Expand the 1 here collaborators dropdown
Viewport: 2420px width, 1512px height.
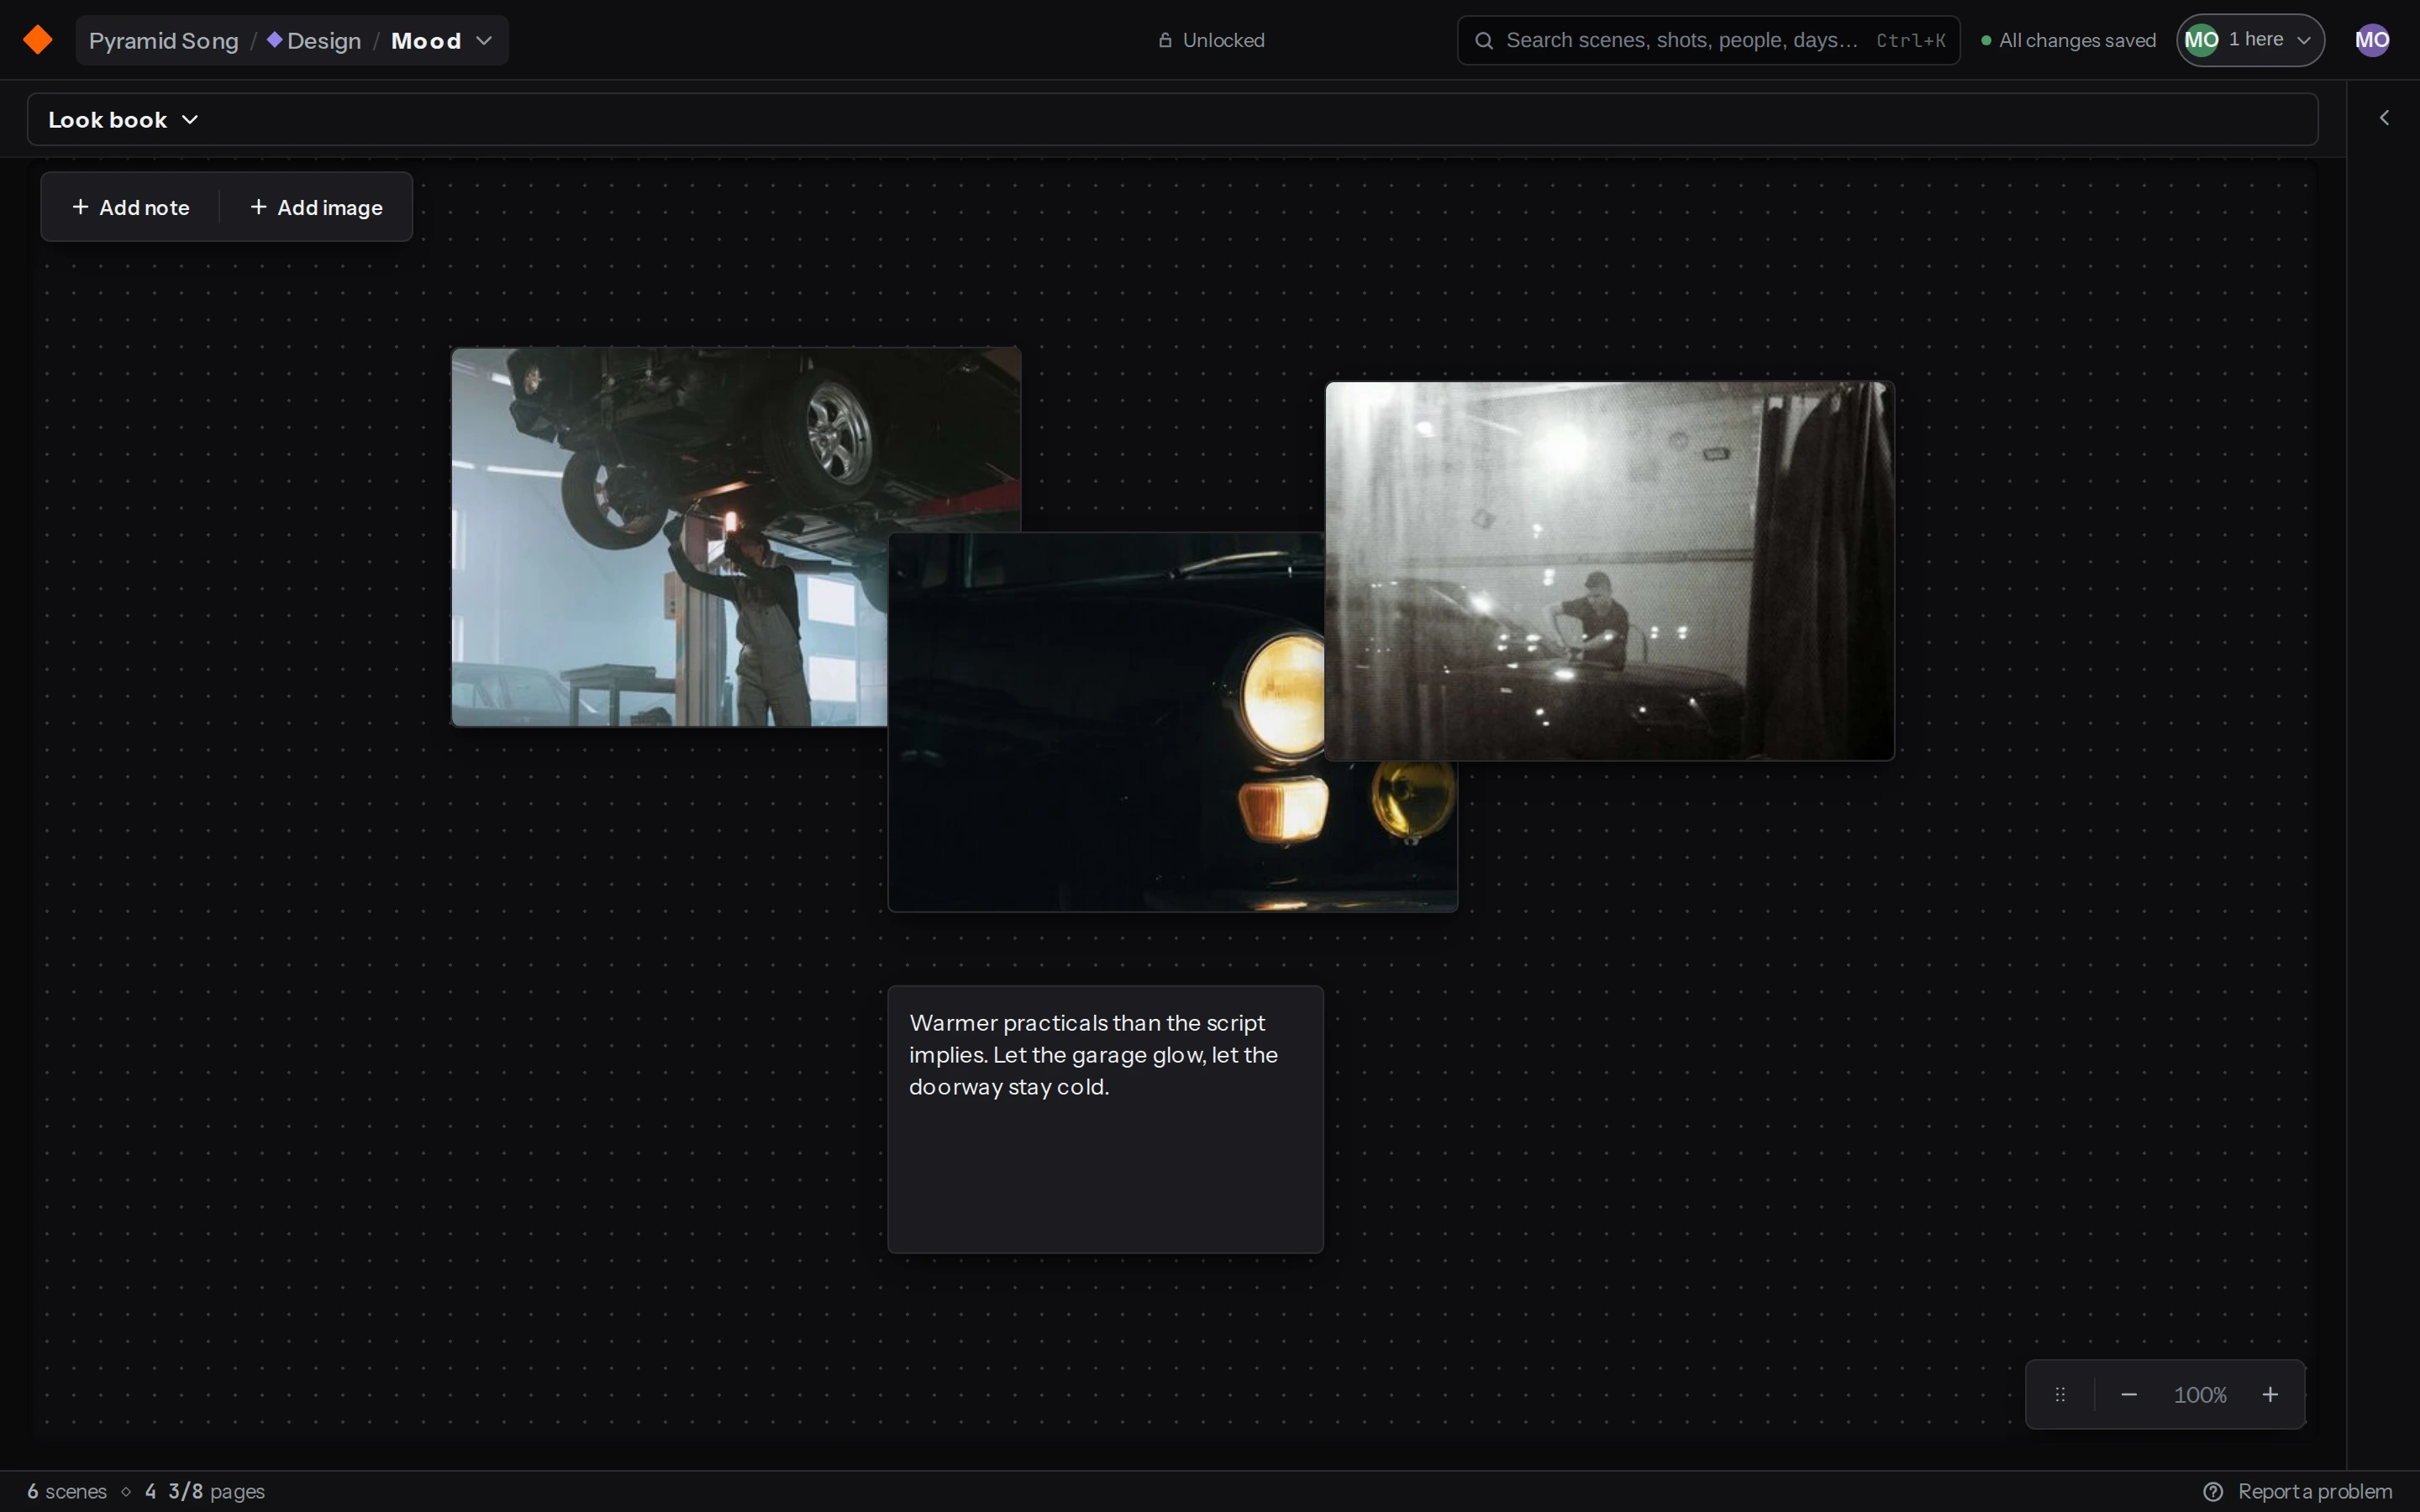click(x=2250, y=40)
